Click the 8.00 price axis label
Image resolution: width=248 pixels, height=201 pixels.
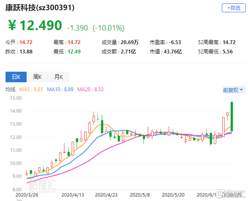17,190
